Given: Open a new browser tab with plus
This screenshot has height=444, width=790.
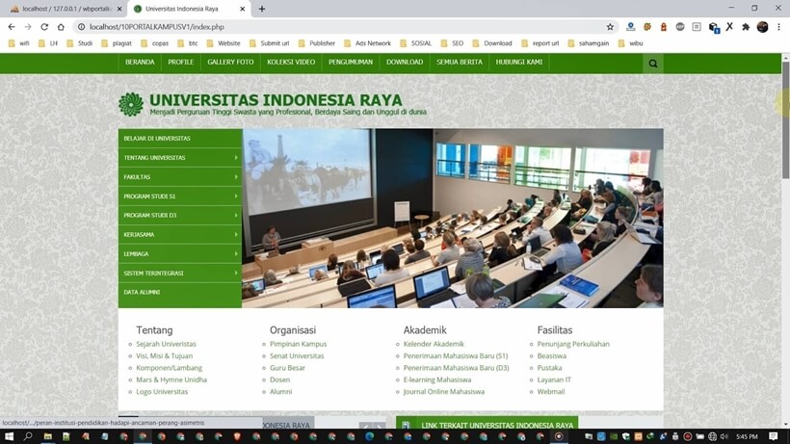Looking at the screenshot, I should (x=262, y=9).
